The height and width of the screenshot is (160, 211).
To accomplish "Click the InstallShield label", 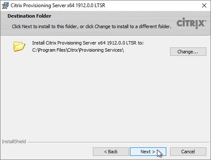I will [14, 142].
